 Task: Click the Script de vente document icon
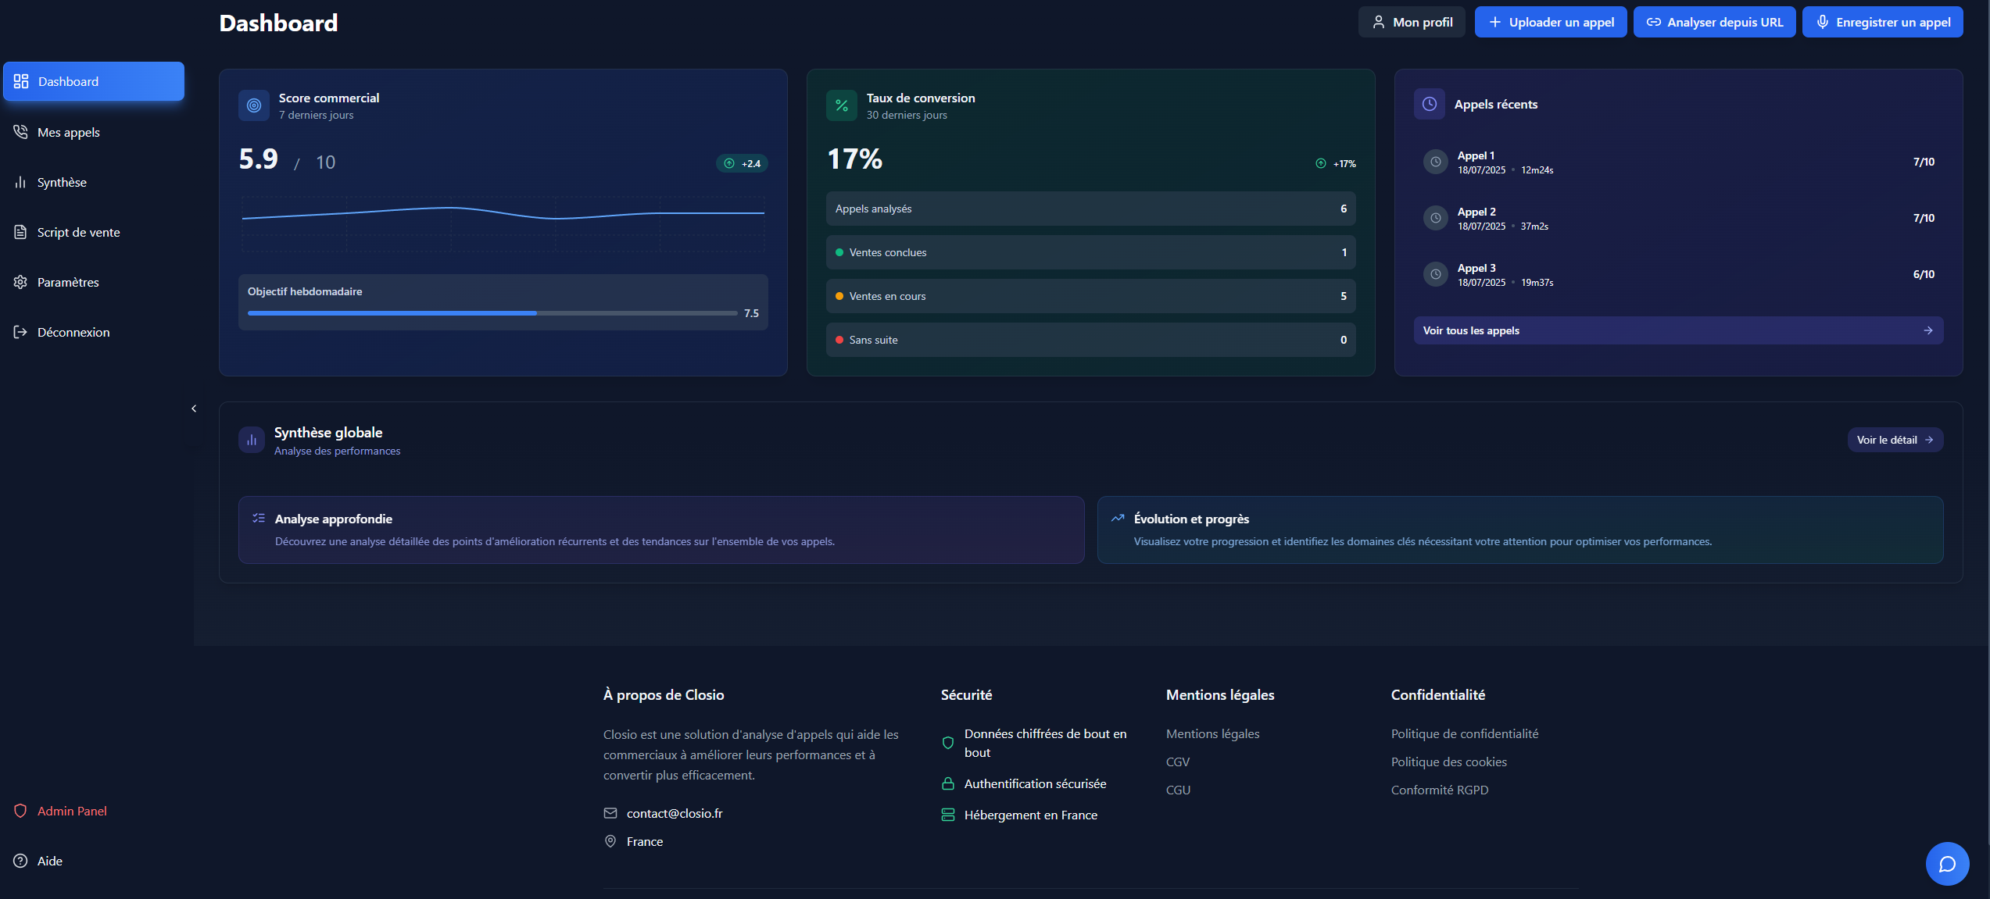tap(21, 232)
